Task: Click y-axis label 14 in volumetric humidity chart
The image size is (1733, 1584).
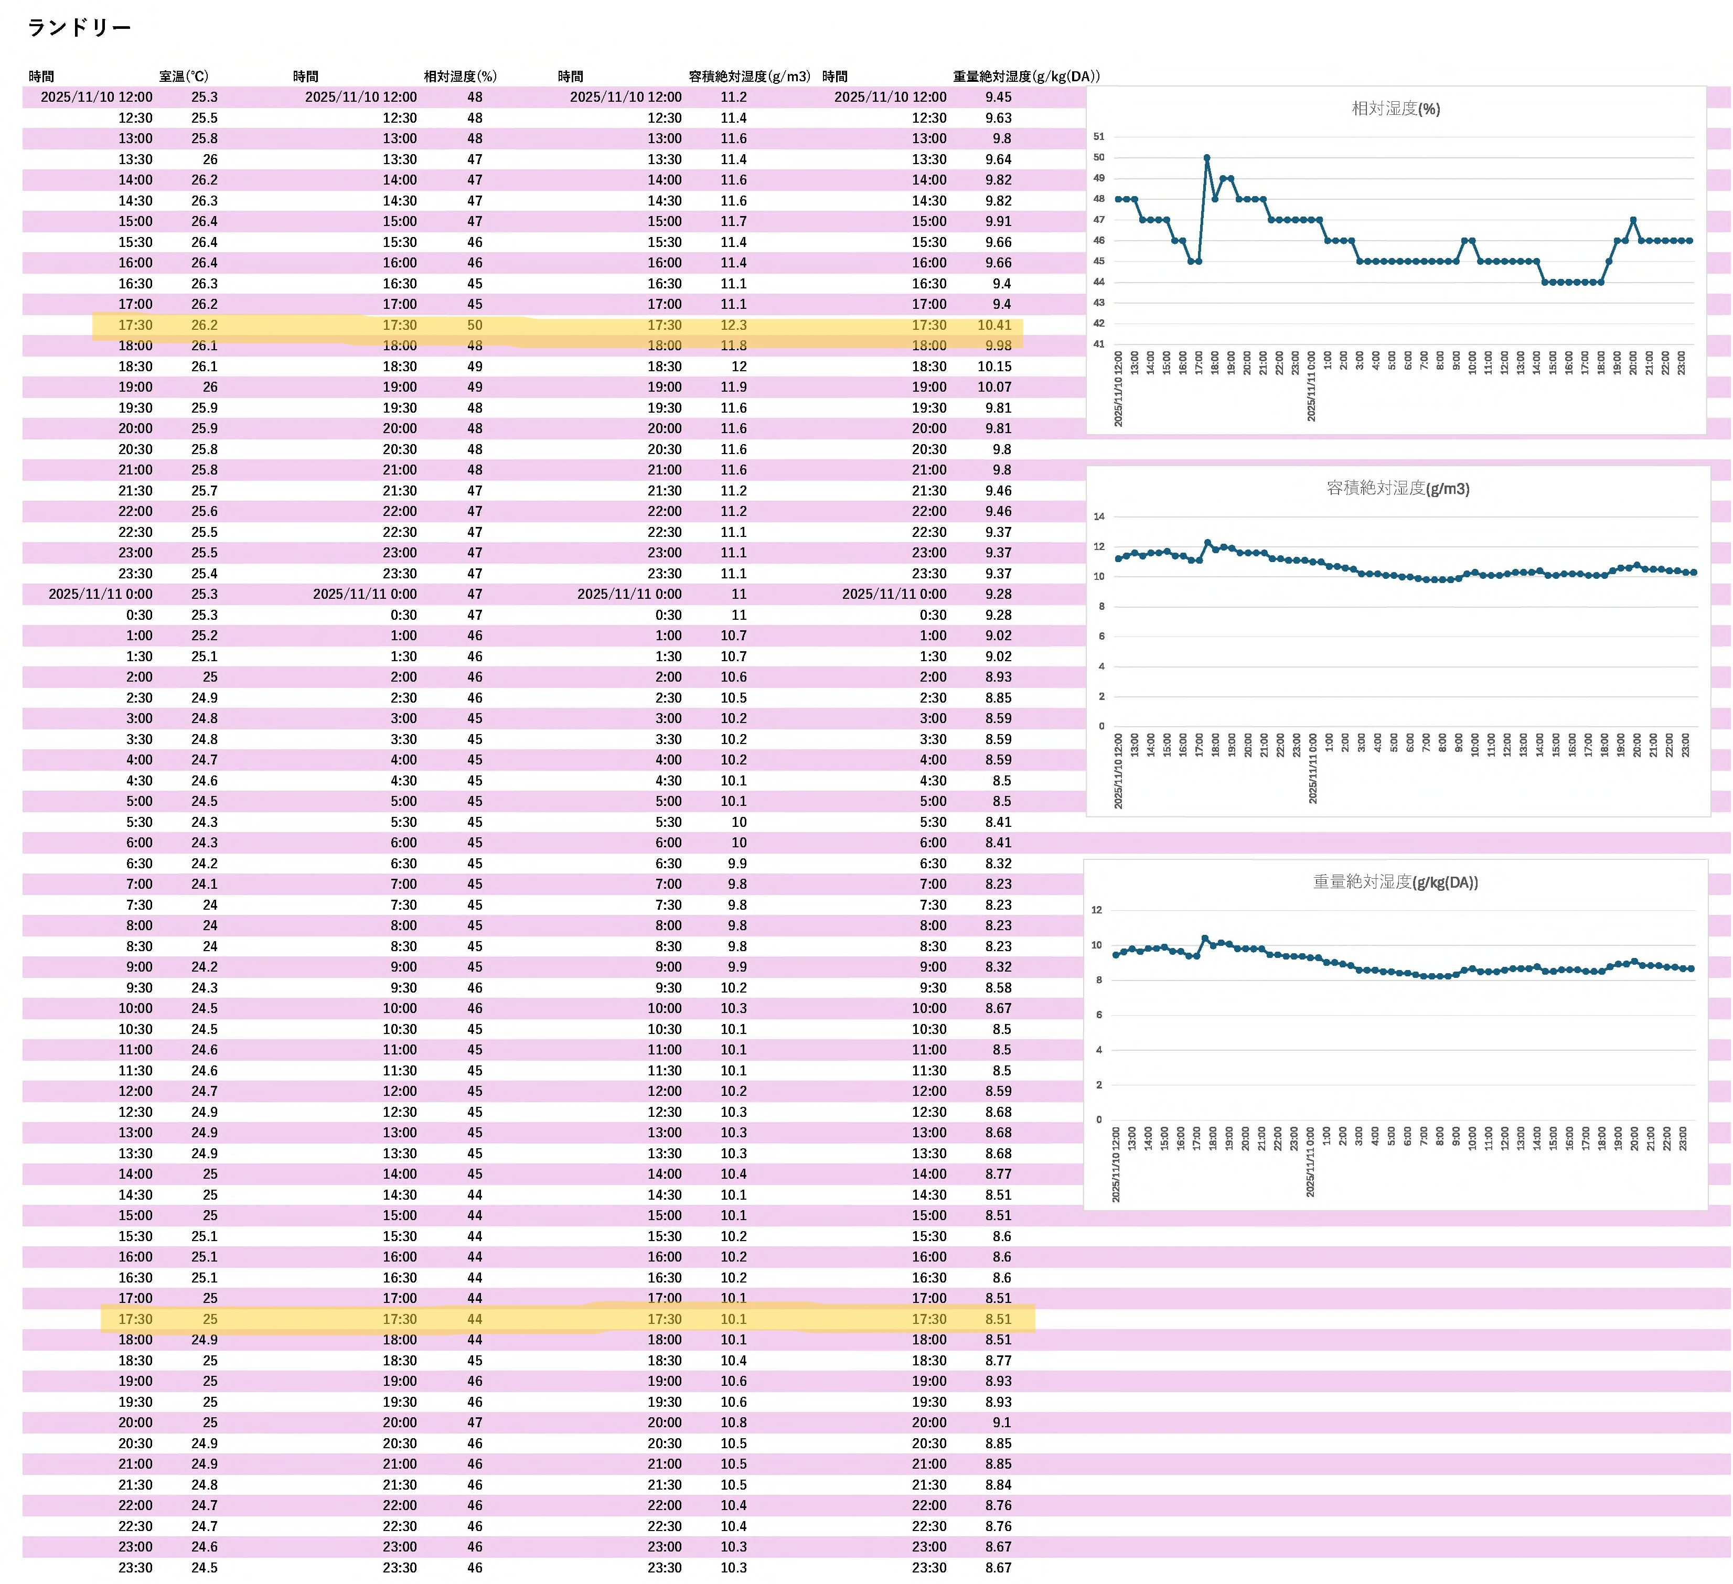Action: click(x=1098, y=516)
